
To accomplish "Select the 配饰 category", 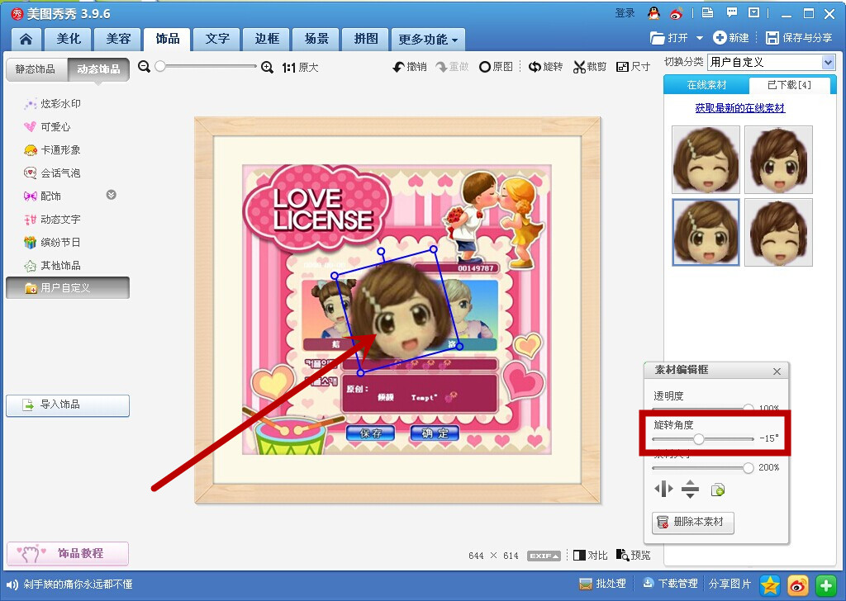I will pos(42,196).
